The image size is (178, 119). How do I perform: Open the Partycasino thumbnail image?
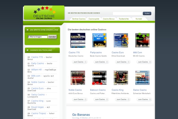99,40
